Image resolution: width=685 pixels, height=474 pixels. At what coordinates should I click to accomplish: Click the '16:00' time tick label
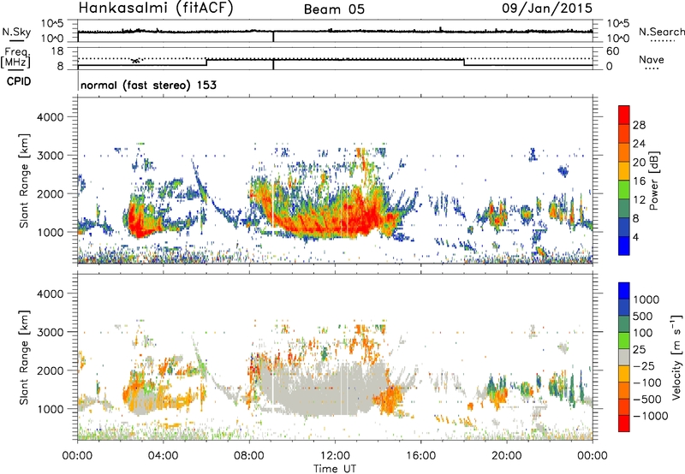click(420, 456)
